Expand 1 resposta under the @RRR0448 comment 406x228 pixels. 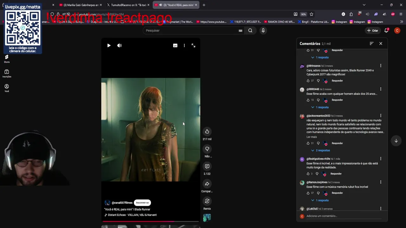[320, 107]
